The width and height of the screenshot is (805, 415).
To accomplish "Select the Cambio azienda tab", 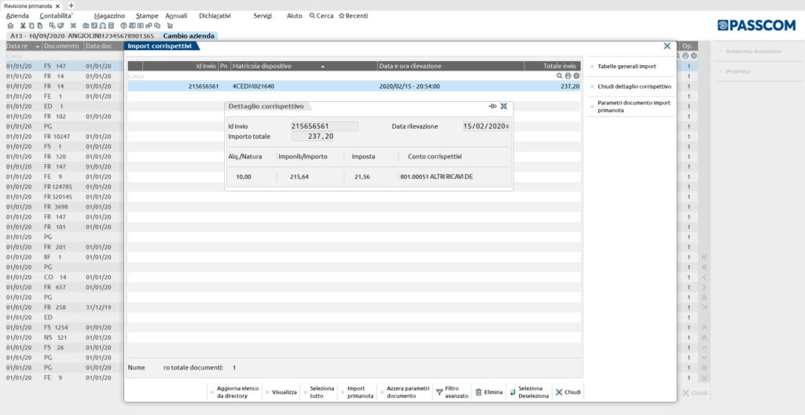I will click(189, 36).
